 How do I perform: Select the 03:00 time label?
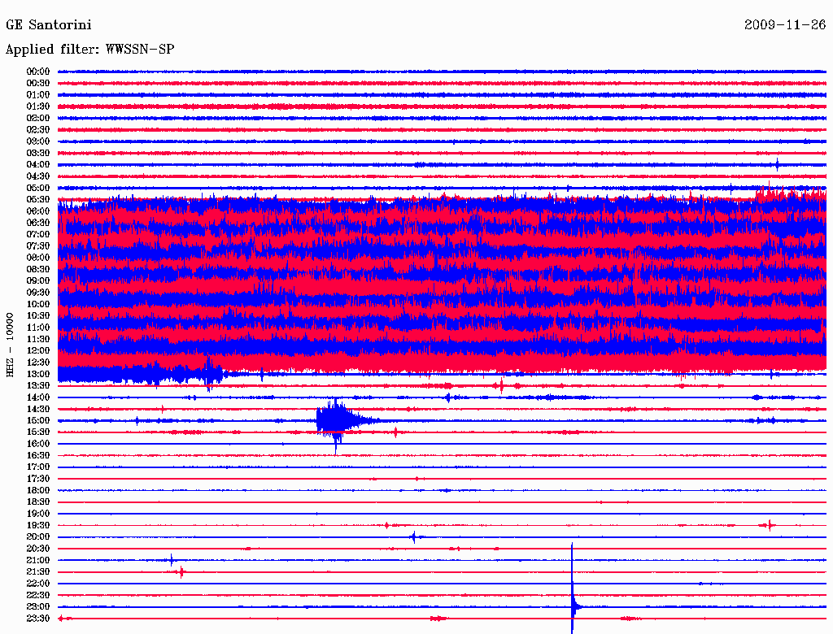tap(38, 141)
